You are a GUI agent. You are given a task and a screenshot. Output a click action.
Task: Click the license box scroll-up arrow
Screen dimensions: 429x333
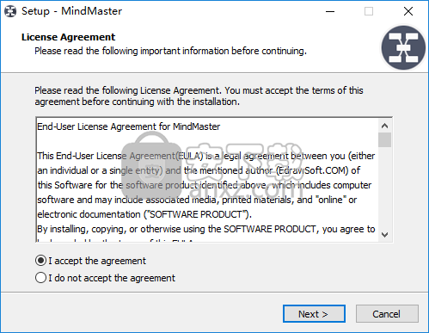(384, 126)
